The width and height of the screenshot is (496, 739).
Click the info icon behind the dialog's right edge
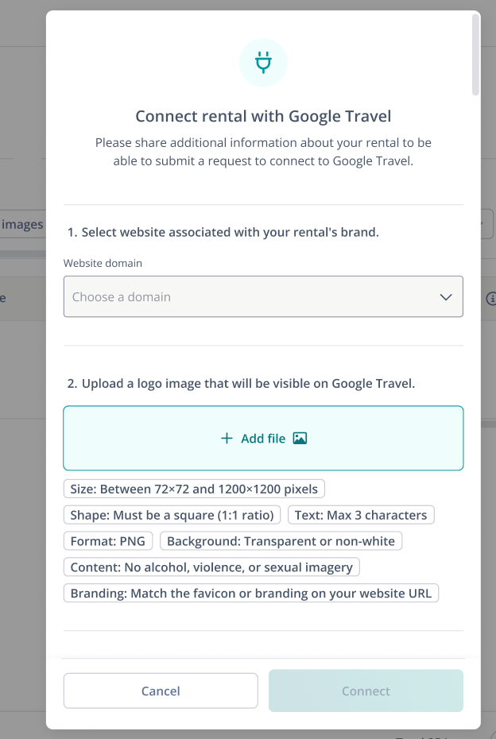(x=490, y=299)
